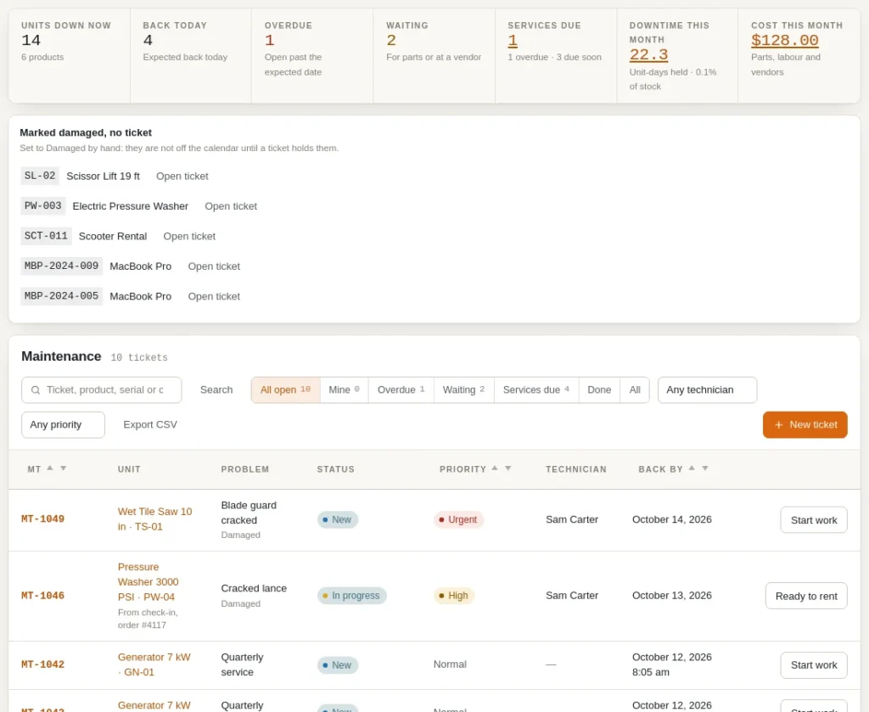
Task: Select the All tab
Action: 635,390
